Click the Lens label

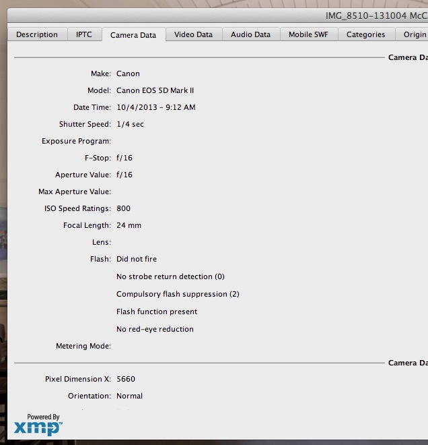102,242
